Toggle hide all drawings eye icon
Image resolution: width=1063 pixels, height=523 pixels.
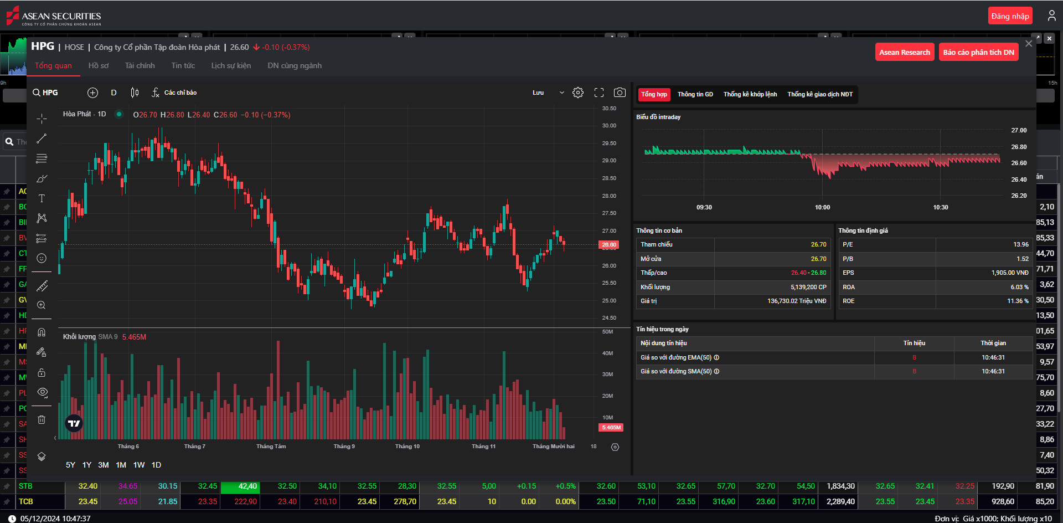42,392
